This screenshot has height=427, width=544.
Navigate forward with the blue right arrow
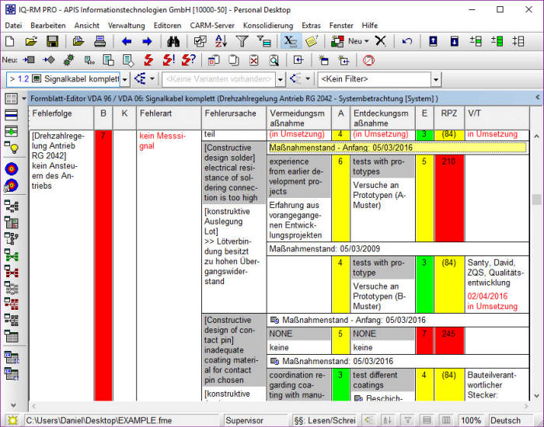[147, 42]
